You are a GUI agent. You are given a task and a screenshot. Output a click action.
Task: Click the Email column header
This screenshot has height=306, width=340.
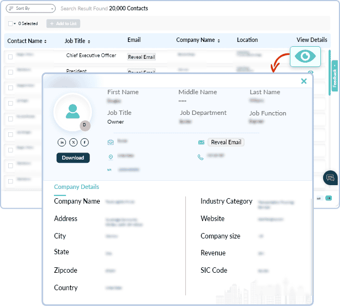134,40
